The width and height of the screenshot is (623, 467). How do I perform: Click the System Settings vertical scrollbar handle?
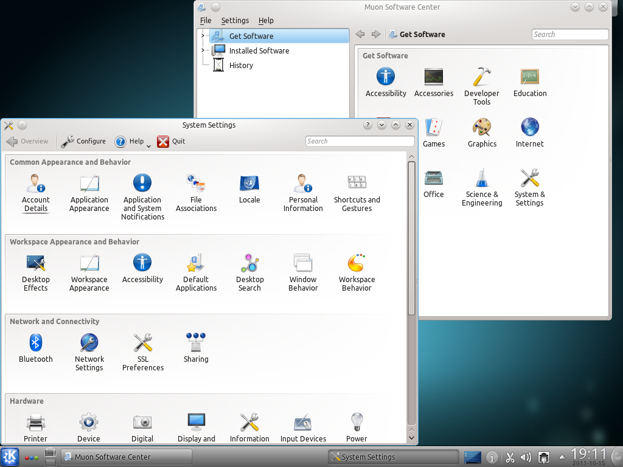click(411, 238)
